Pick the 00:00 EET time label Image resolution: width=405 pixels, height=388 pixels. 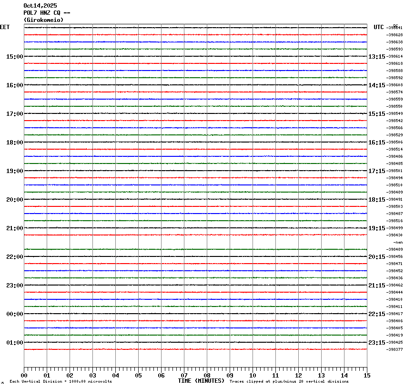click(x=14, y=314)
